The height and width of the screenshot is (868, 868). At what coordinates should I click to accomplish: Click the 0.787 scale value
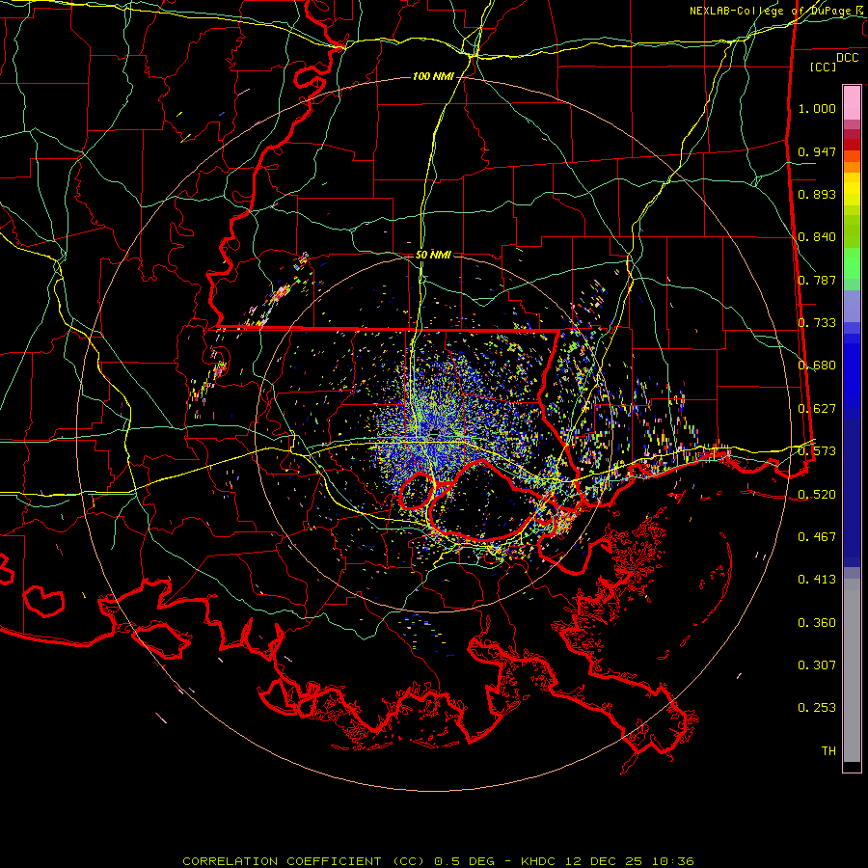point(817,280)
